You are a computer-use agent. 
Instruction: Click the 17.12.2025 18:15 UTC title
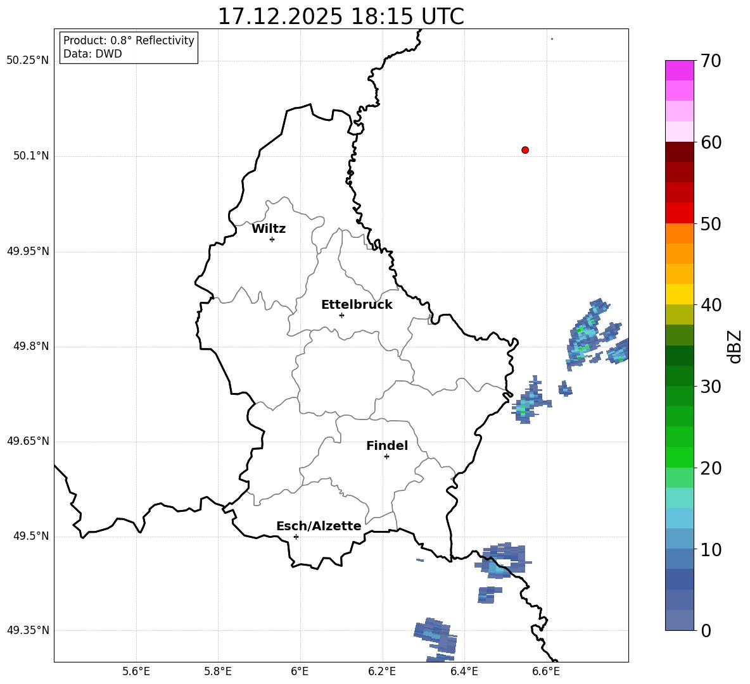(x=341, y=16)
